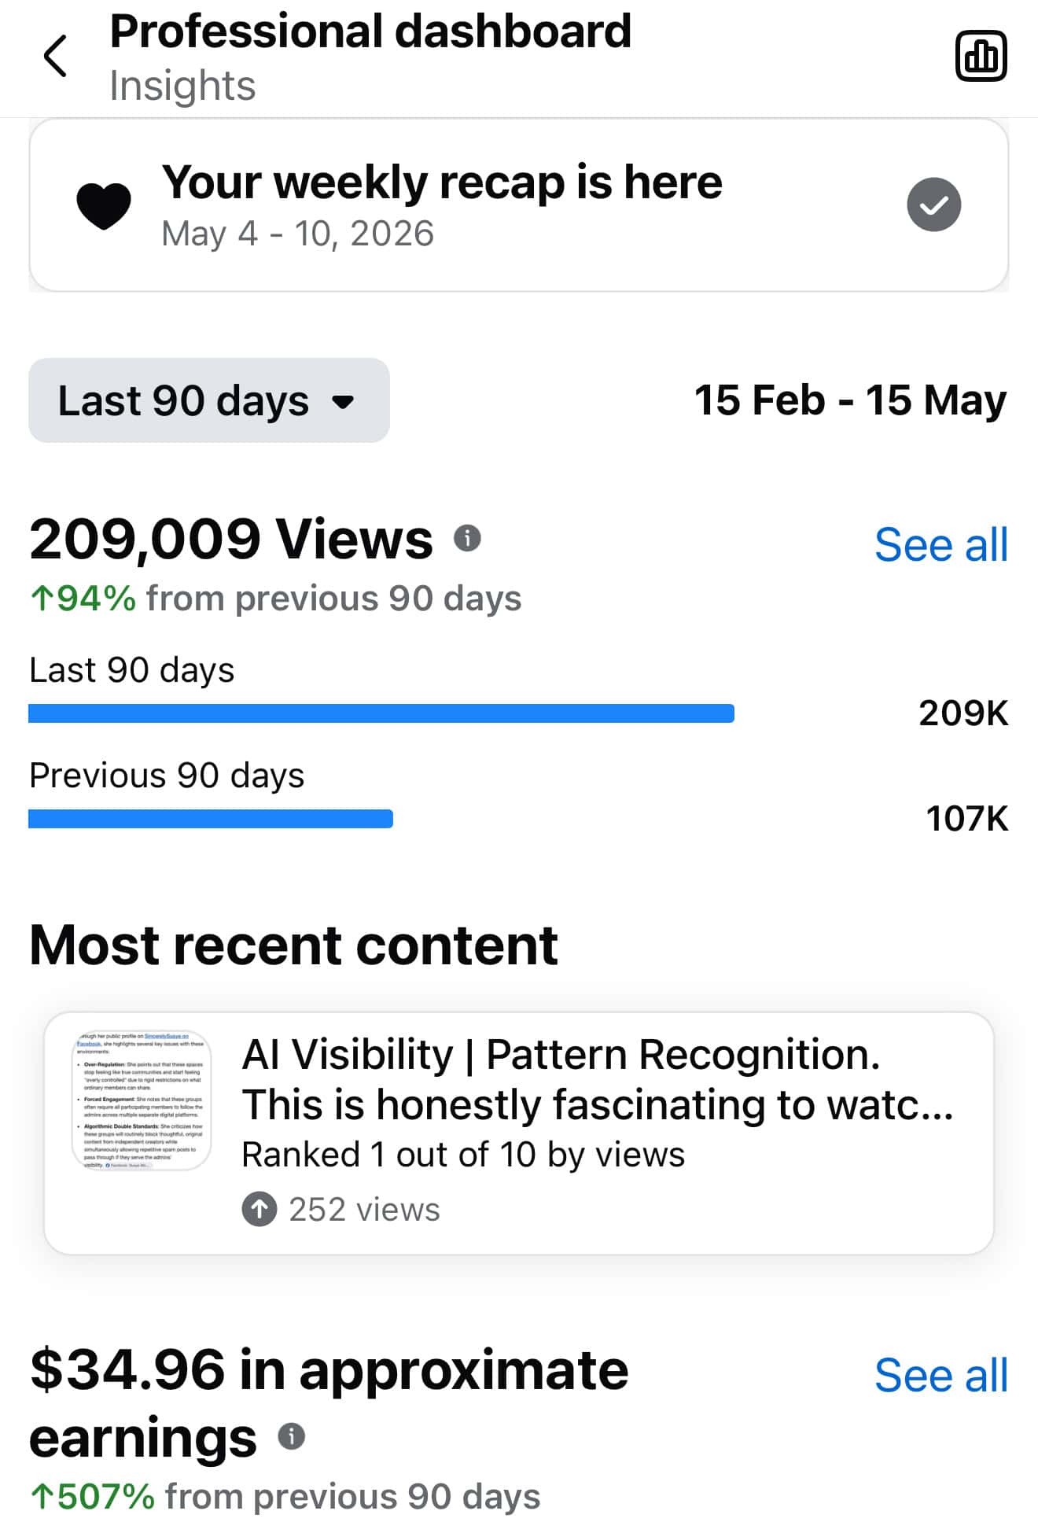Toggle the weekly recap checkmark circle

click(x=933, y=205)
